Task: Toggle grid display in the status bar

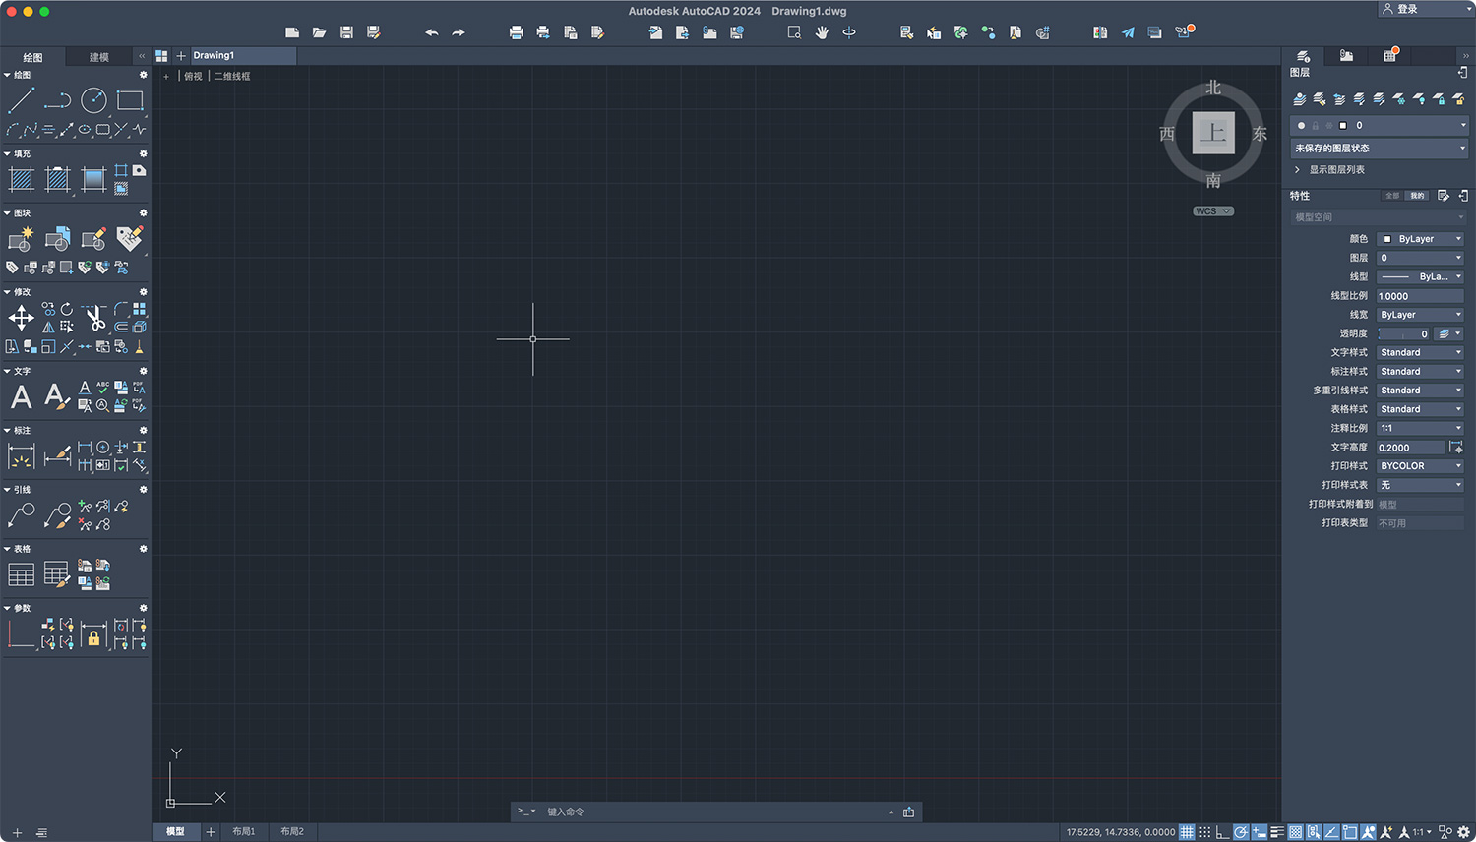Action: (1187, 831)
